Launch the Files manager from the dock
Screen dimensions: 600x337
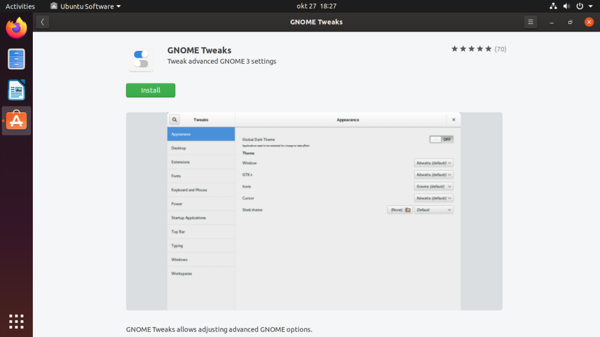tap(16, 59)
